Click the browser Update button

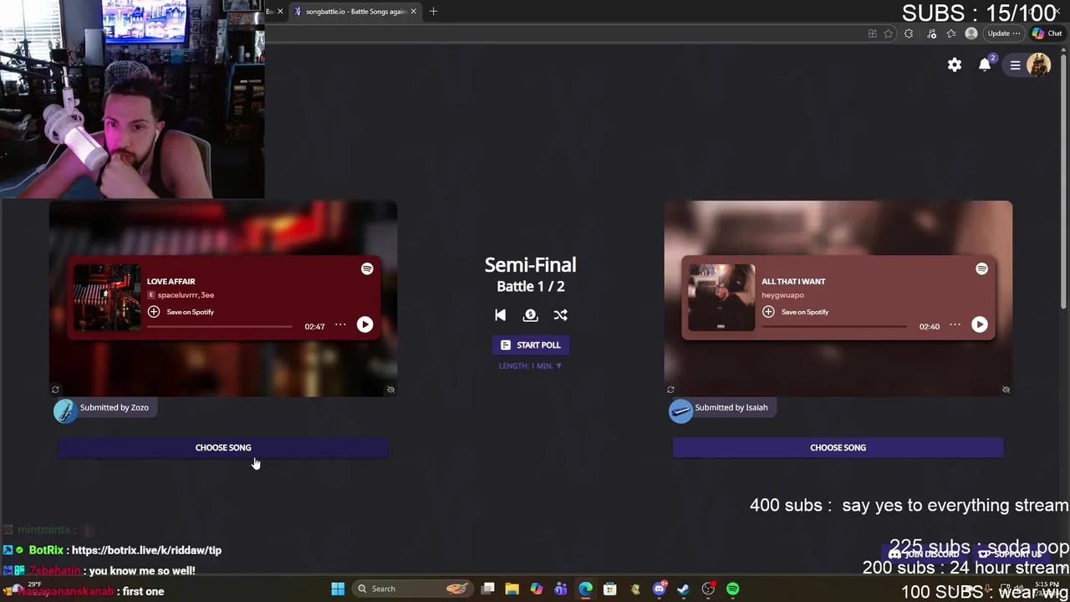(x=1003, y=33)
